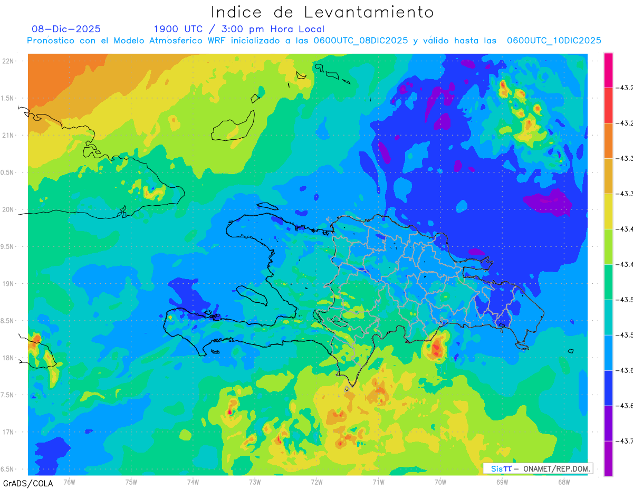633x489 pixels.
Task: Click the bottom purple swatch of the legend
Action: [x=608, y=458]
